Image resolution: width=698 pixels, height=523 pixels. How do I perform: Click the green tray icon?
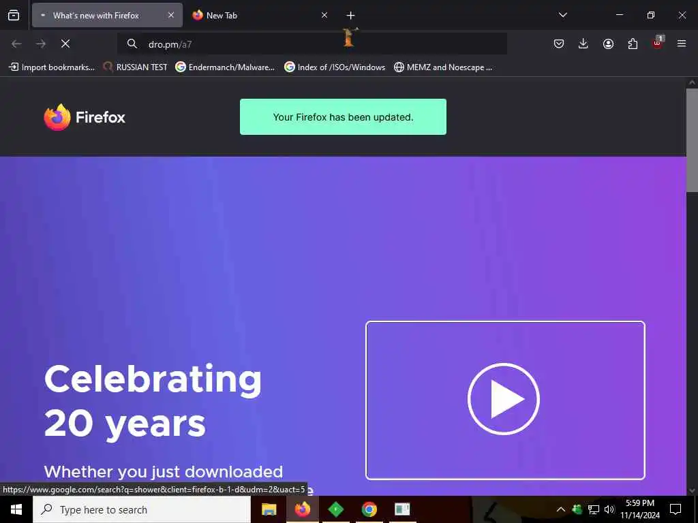click(x=577, y=509)
